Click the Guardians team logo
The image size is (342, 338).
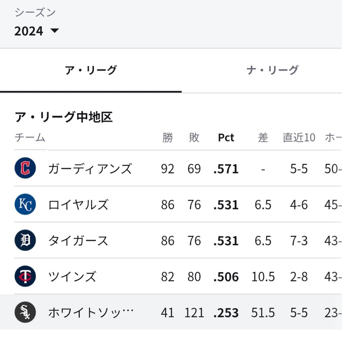(x=25, y=168)
